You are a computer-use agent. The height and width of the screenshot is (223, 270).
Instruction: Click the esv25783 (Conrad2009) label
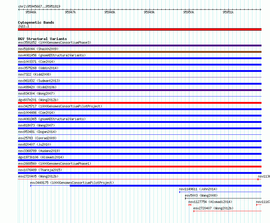coord(37,138)
